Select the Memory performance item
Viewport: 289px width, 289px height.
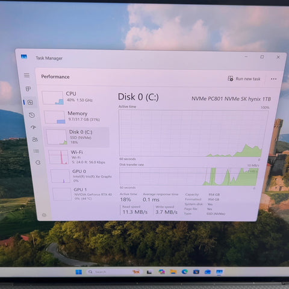click(72, 117)
